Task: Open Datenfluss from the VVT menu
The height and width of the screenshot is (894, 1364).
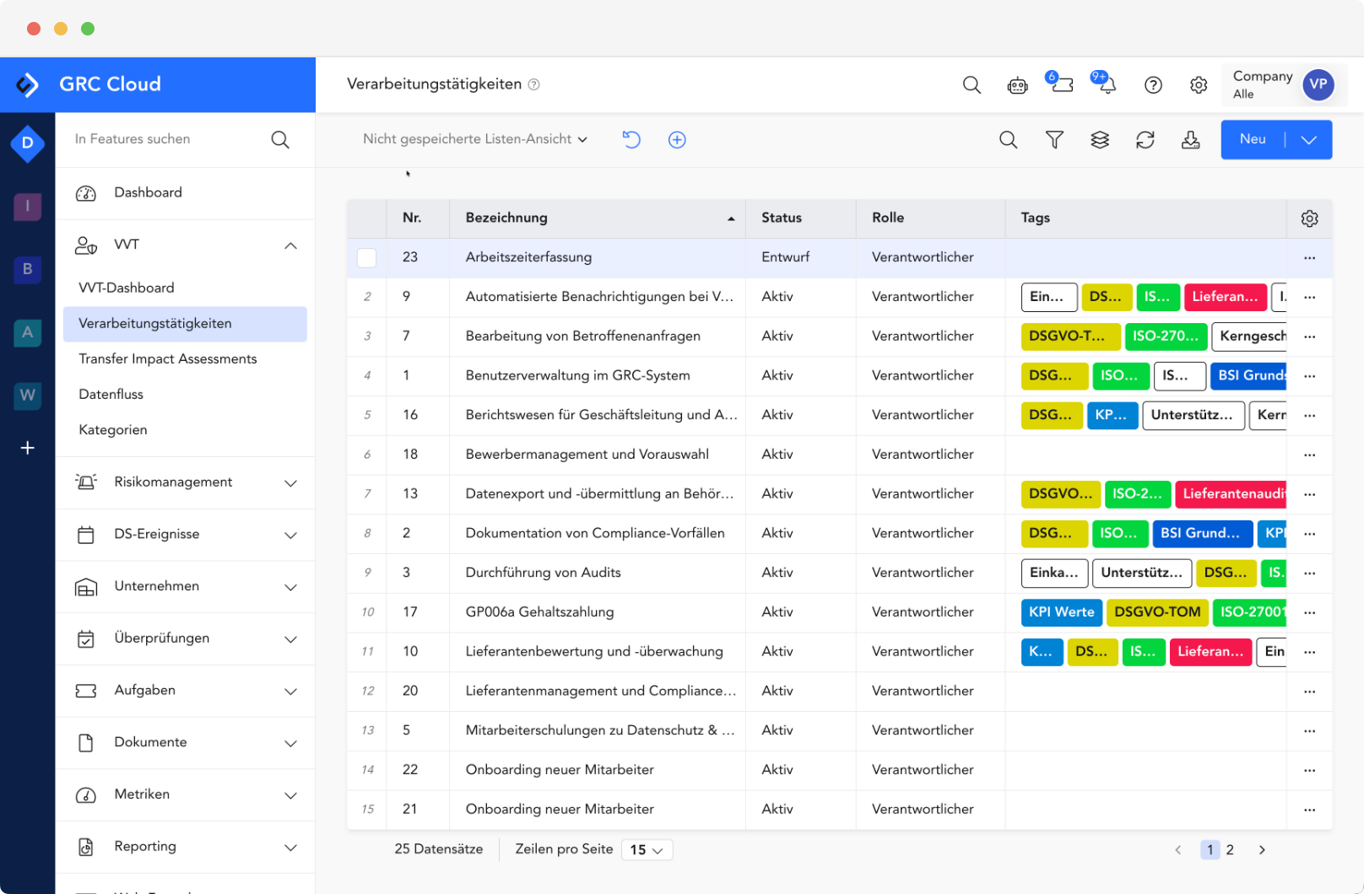Action: pyautogui.click(x=111, y=394)
